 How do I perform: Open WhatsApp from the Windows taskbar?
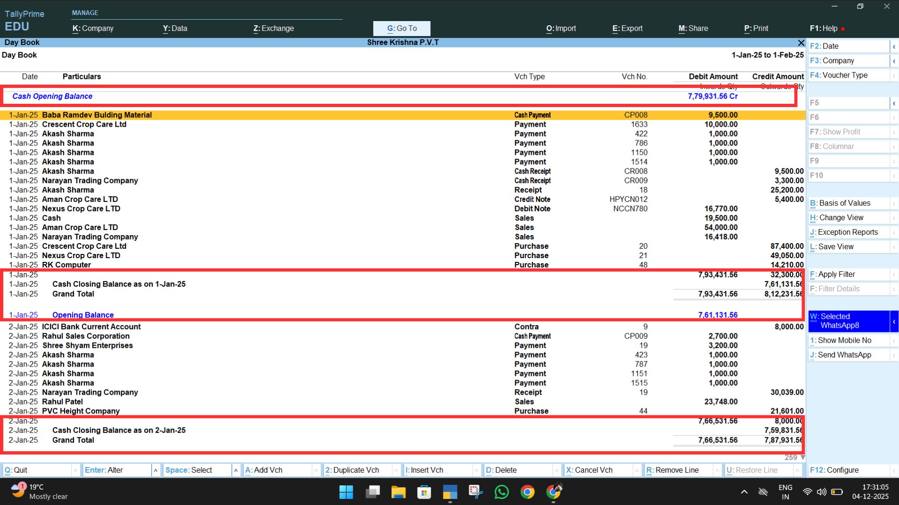pos(501,492)
